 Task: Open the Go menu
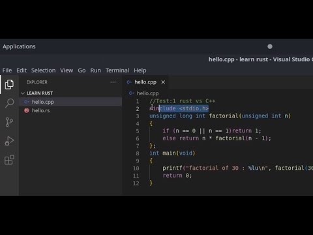[82, 70]
